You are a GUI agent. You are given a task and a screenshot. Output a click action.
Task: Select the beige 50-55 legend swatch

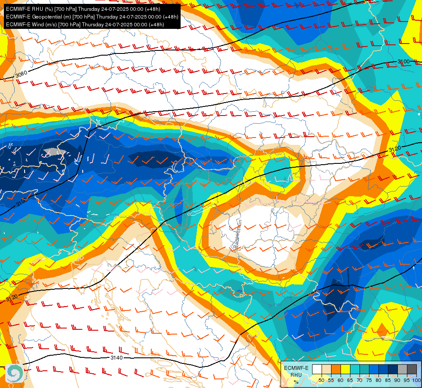coord(326,369)
